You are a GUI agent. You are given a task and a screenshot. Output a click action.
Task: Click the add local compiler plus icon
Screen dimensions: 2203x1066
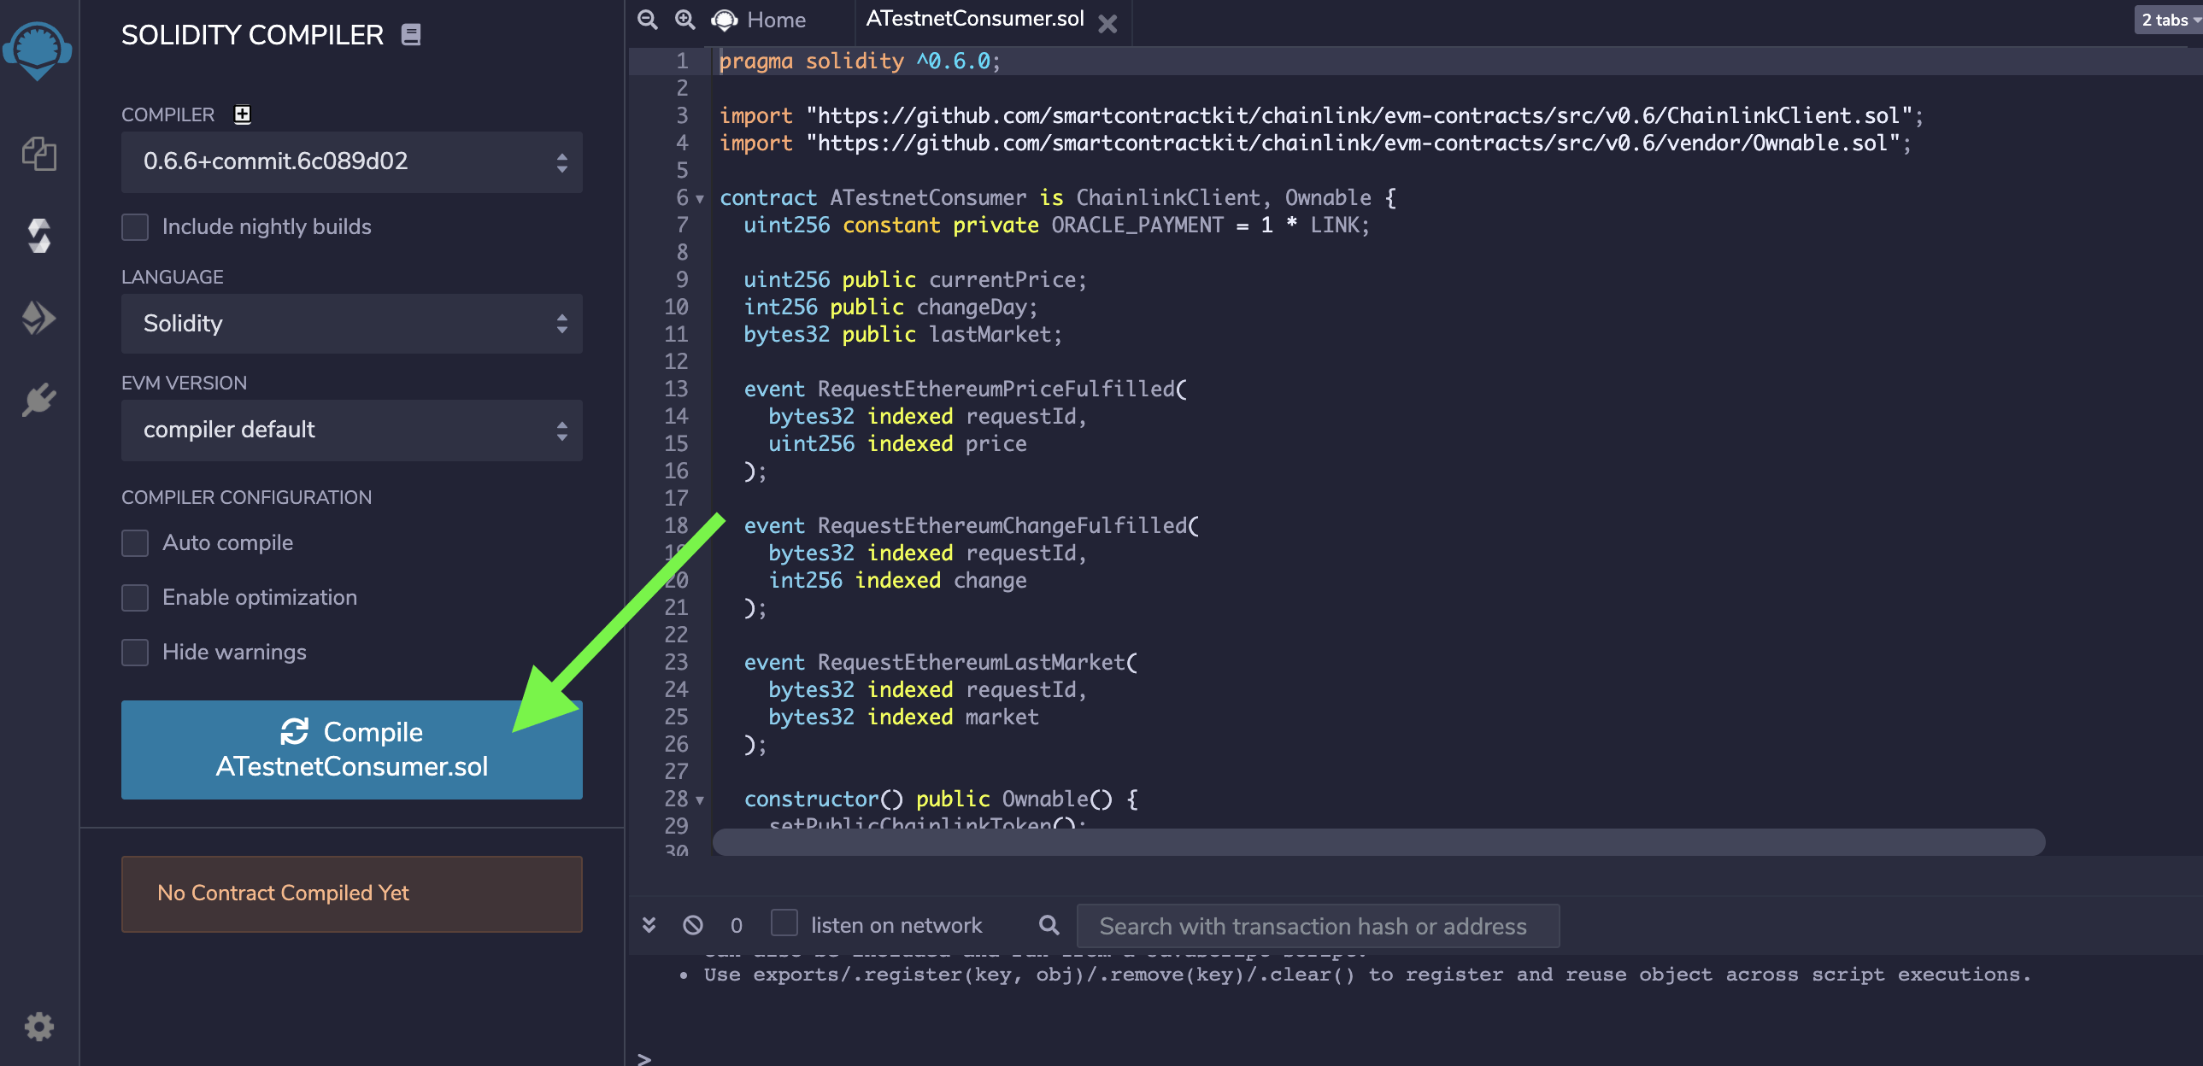(243, 114)
